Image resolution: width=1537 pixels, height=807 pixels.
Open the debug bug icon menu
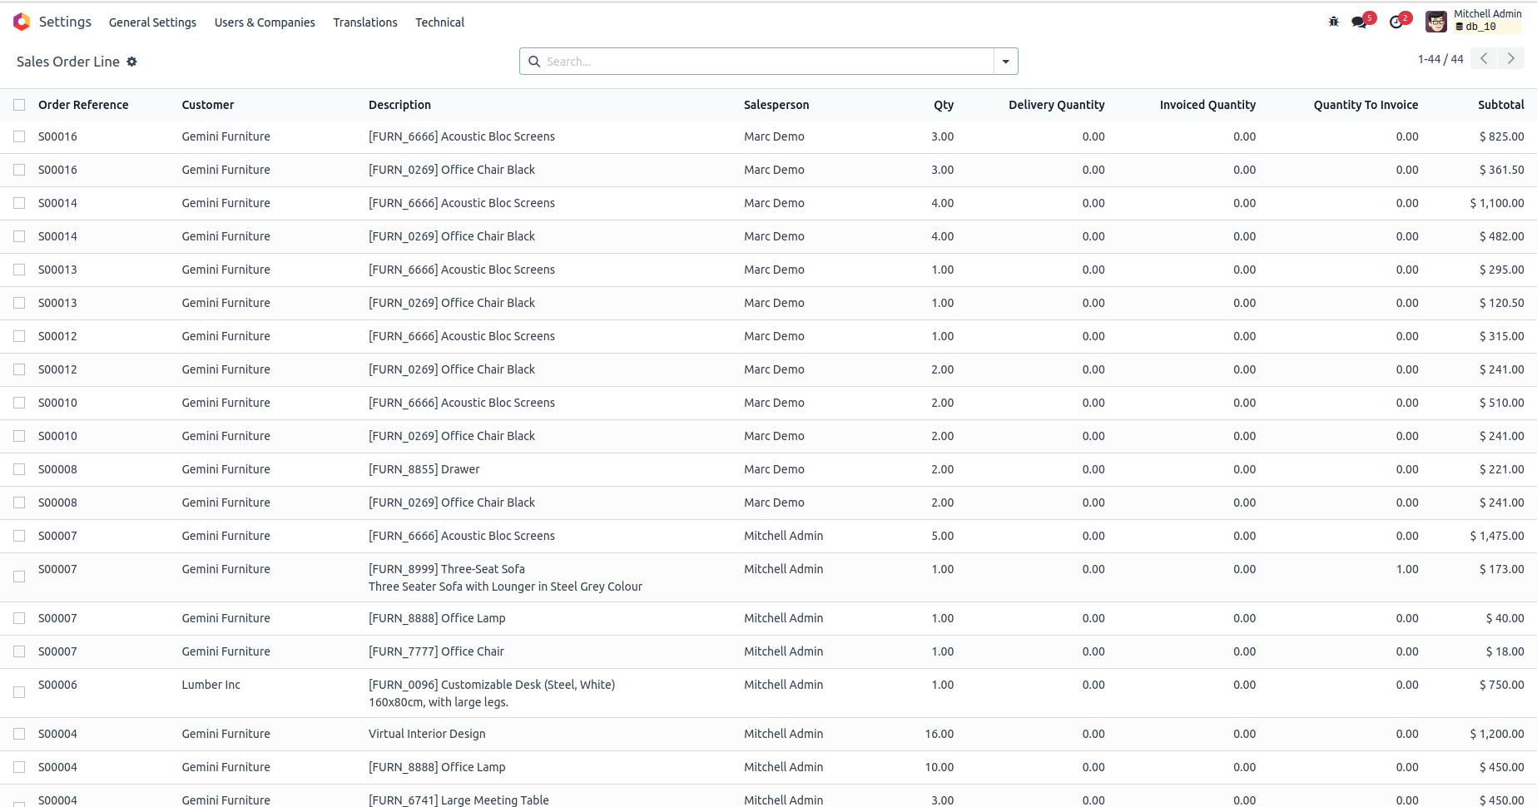pos(1333,22)
